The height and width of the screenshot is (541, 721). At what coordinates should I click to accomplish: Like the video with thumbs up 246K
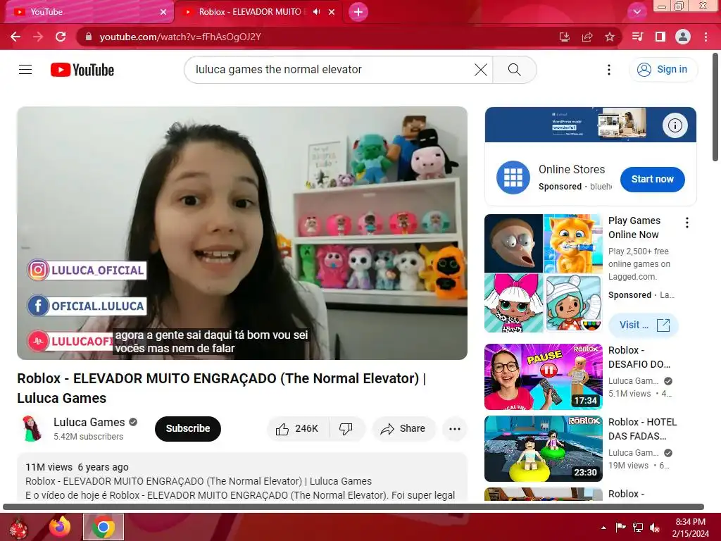[x=298, y=429]
